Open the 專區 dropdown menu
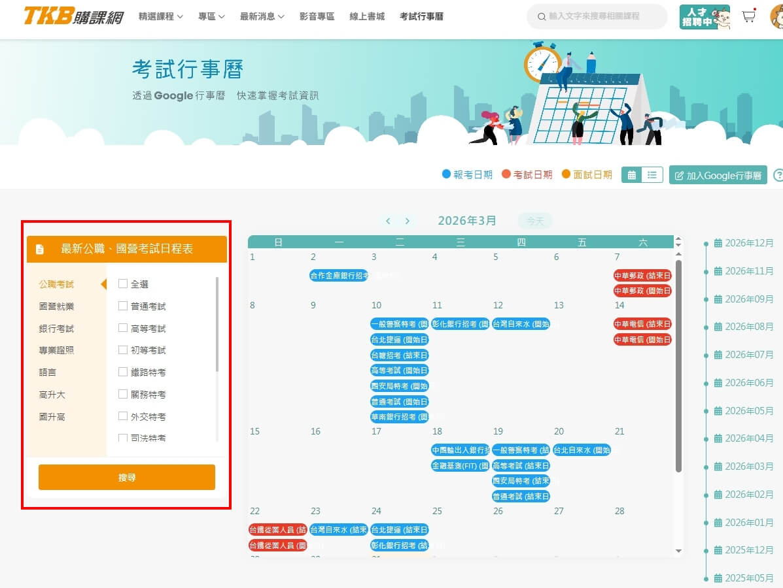This screenshot has height=588, width=783. point(211,16)
